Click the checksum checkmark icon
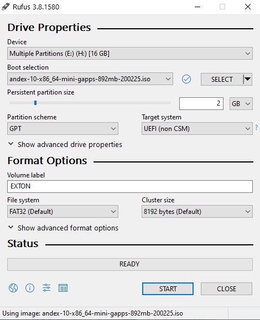Screen dimensions: 260x320 point(186,79)
